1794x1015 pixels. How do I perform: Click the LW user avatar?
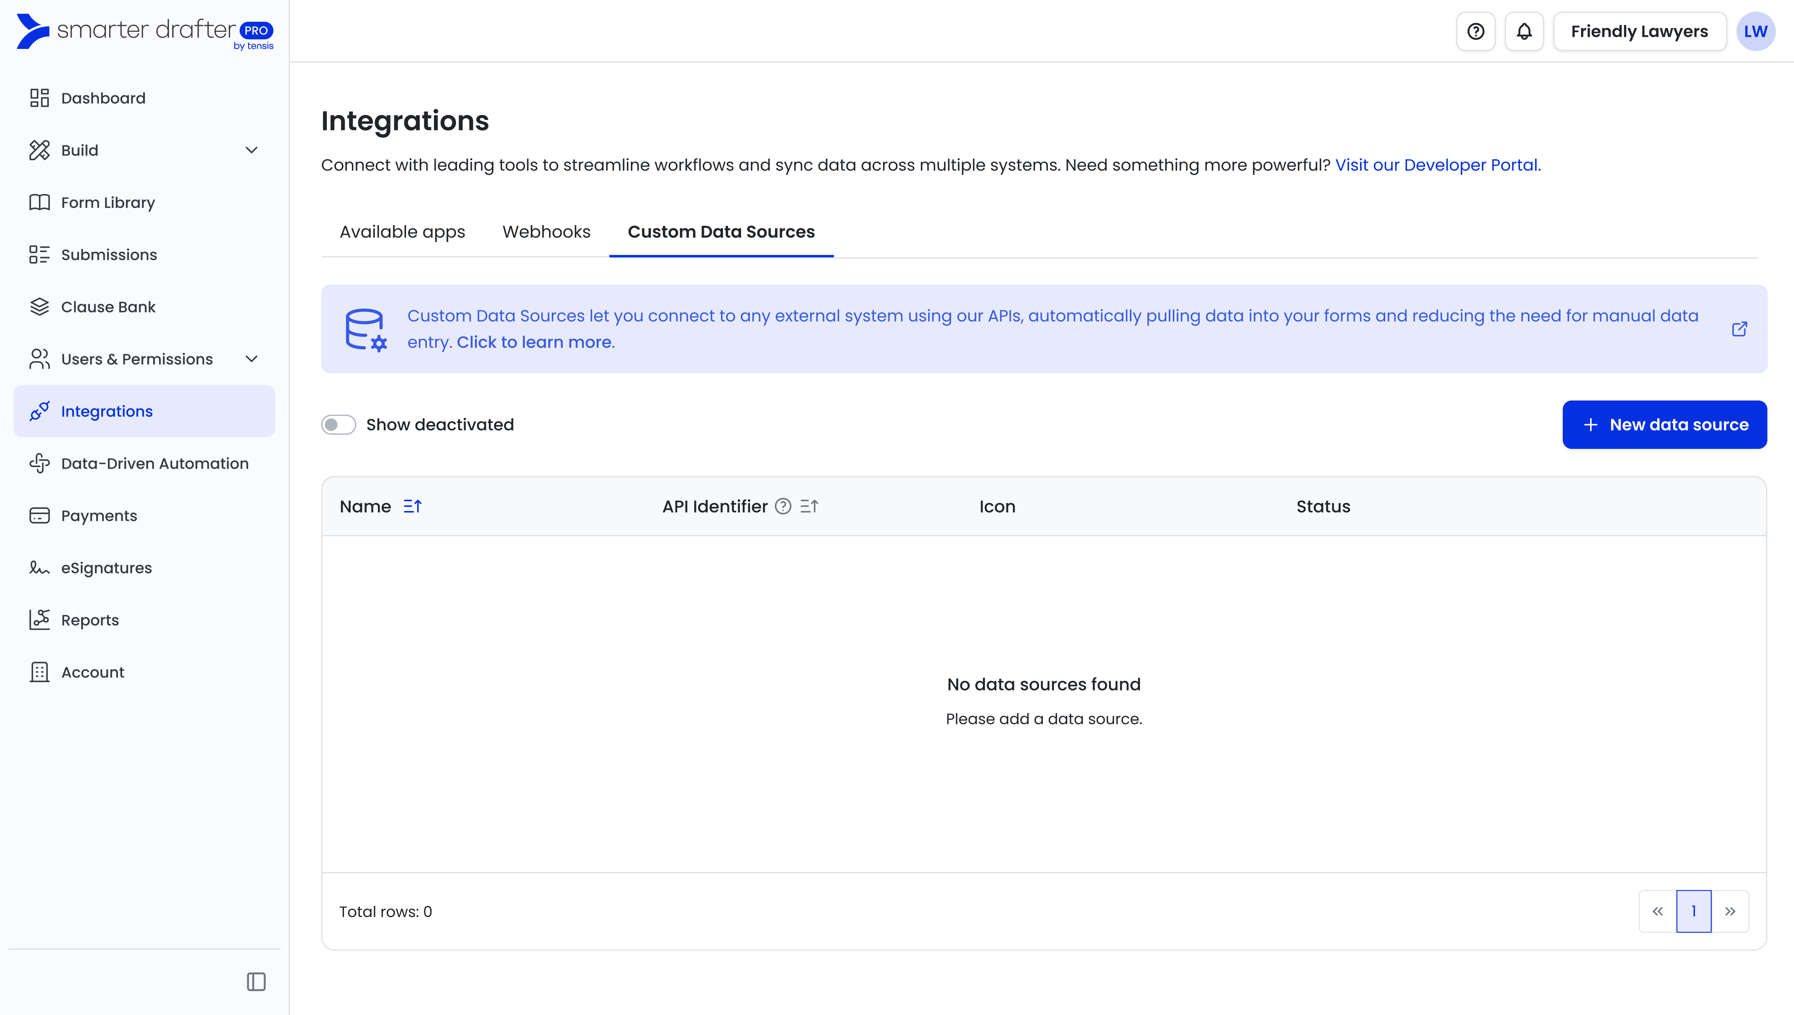click(1755, 31)
